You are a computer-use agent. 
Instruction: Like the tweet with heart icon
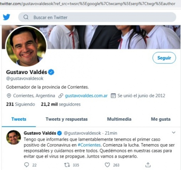(x=107, y=165)
